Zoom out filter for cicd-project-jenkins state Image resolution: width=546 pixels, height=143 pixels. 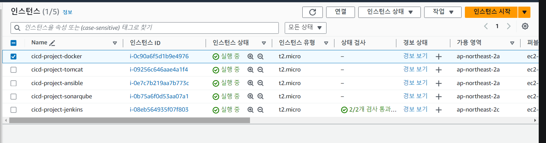(x=261, y=110)
